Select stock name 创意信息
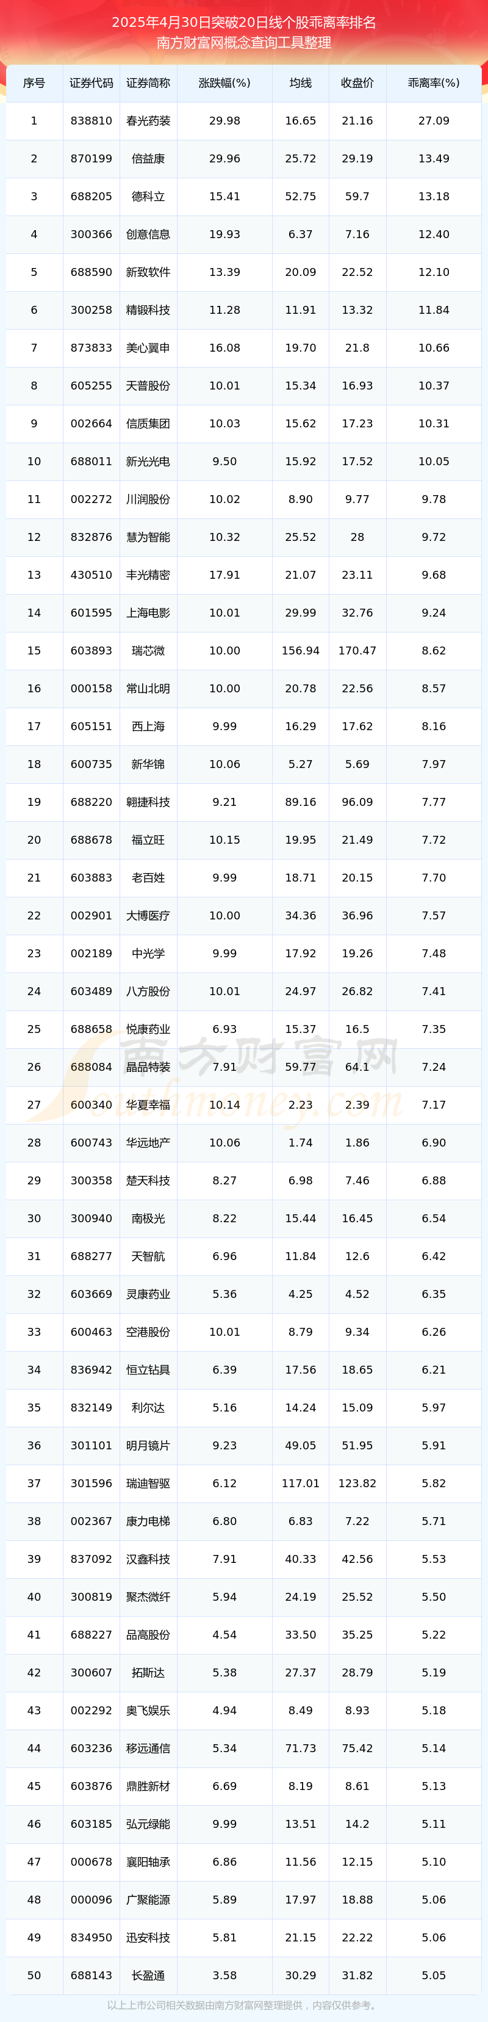The image size is (488, 2022). click(148, 234)
